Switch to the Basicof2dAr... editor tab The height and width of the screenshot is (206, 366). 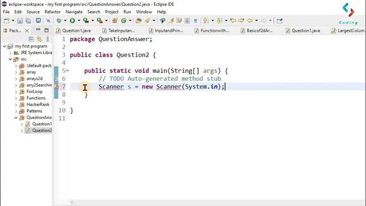tap(257, 30)
